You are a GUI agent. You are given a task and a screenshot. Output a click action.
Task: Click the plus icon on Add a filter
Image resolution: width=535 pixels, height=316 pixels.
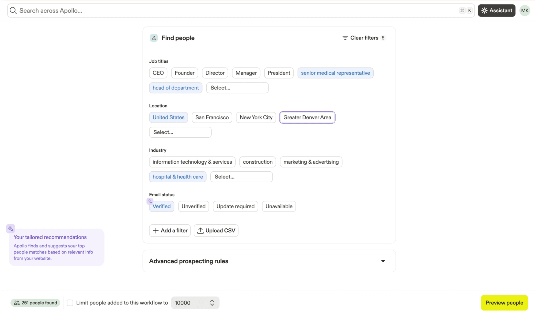[x=156, y=231]
